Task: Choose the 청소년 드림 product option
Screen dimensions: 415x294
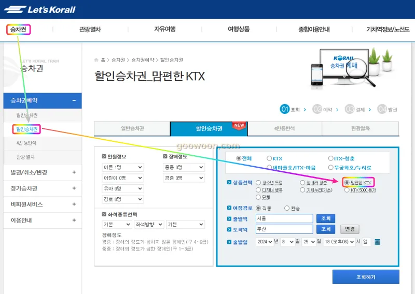Action: pos(258,183)
